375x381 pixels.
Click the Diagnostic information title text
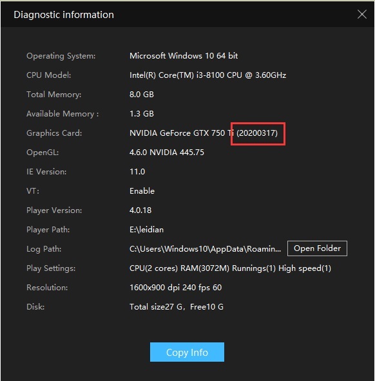[x=64, y=15]
